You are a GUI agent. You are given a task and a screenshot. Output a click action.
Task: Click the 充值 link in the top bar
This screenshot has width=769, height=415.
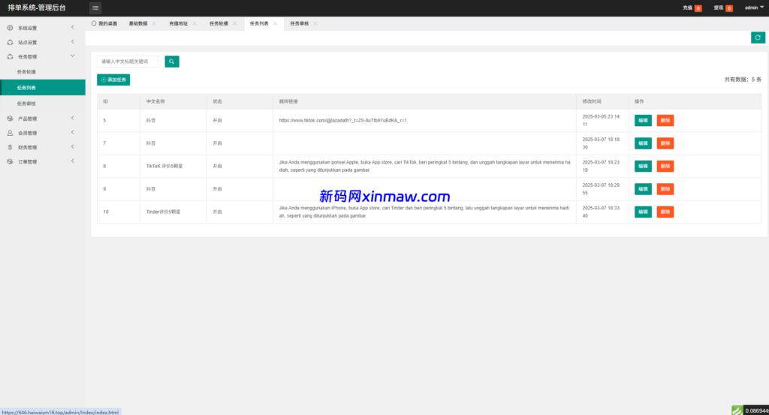coord(687,8)
